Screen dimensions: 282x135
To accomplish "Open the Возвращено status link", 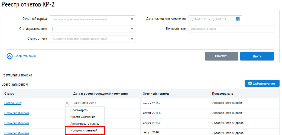I will [13, 103].
